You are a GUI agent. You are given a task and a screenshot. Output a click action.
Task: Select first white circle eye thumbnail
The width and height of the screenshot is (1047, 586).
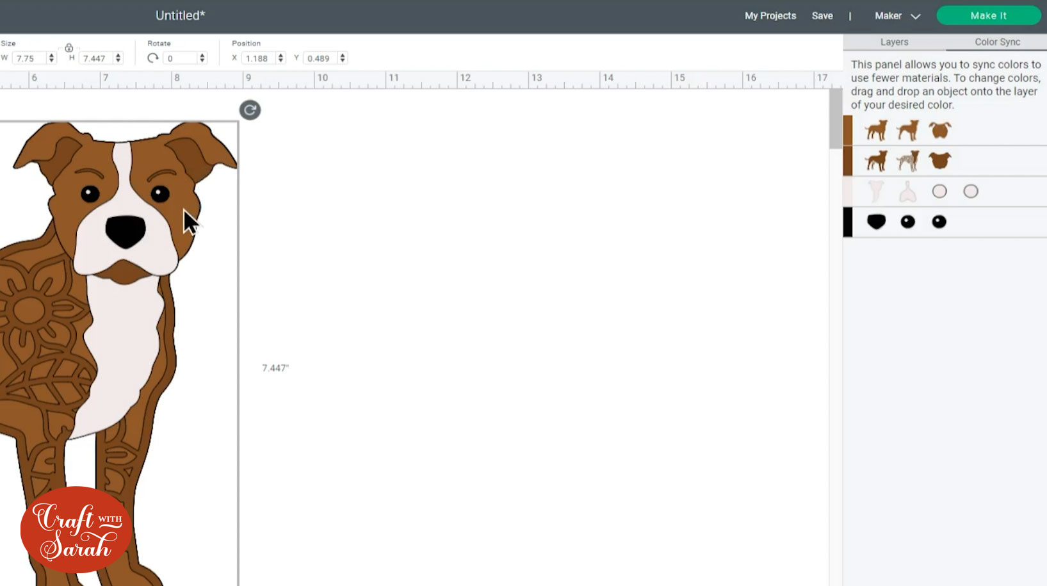coord(939,191)
